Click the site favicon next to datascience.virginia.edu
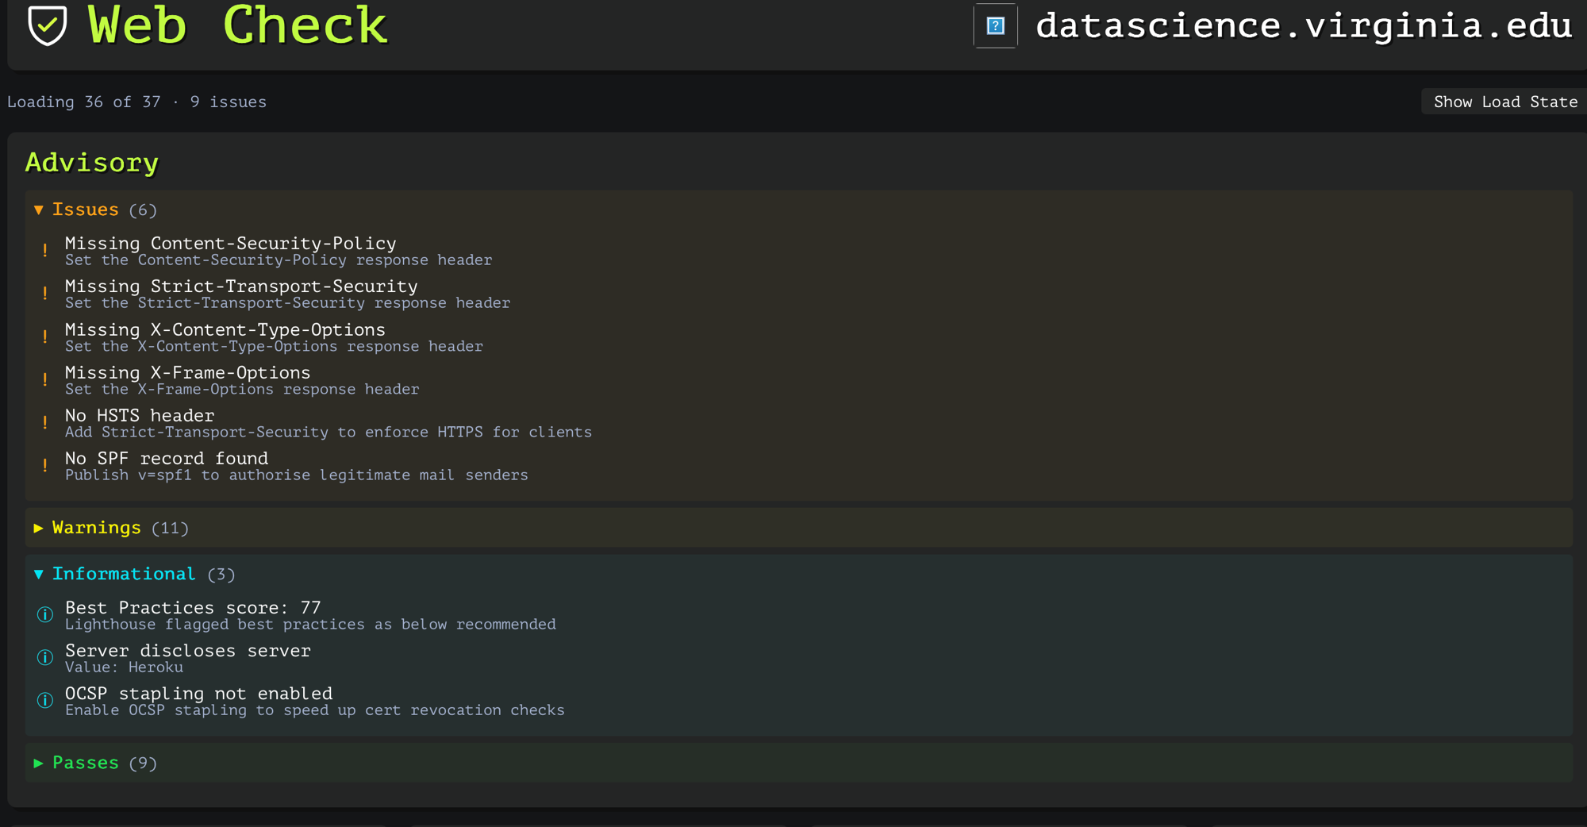This screenshot has width=1587, height=827. tap(996, 26)
